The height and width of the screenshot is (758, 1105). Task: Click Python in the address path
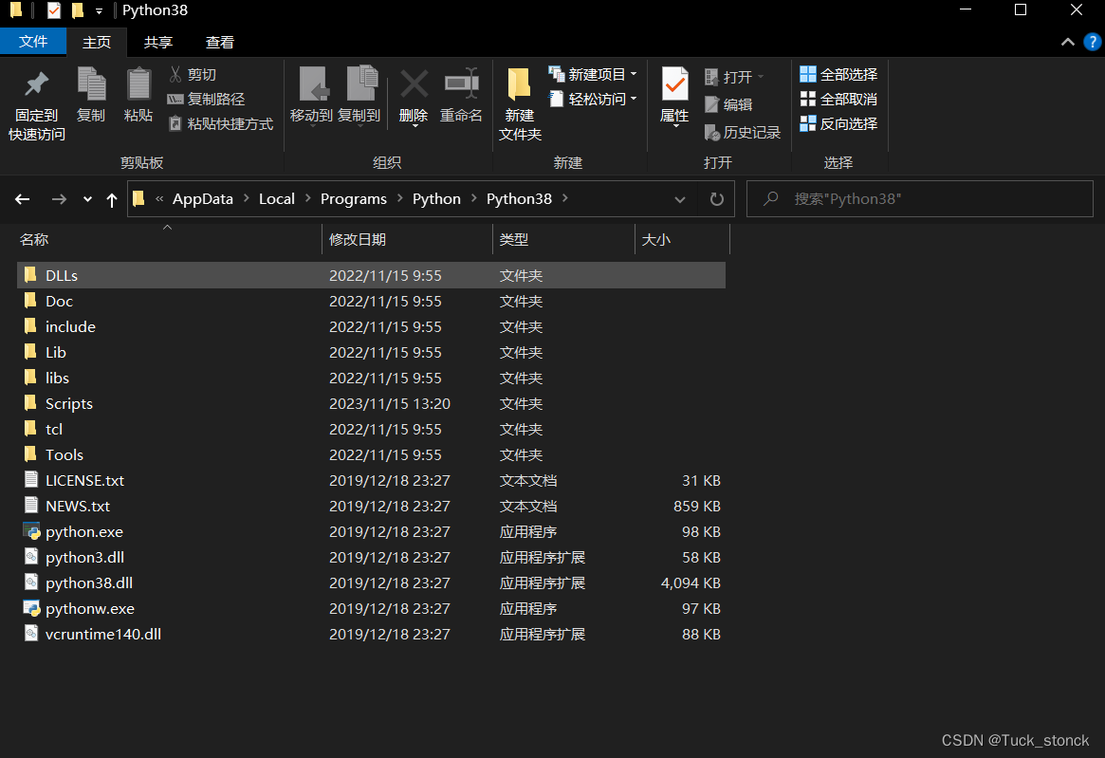pos(436,199)
